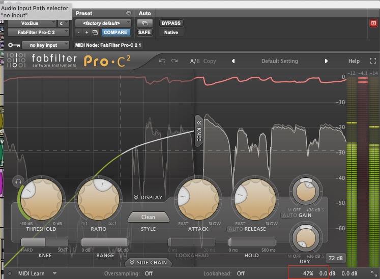Click the Range slider

tap(105, 242)
